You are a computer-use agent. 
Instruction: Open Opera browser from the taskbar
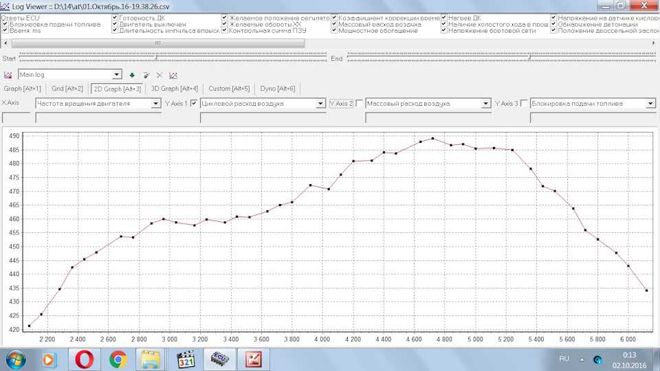pyautogui.click(x=85, y=359)
